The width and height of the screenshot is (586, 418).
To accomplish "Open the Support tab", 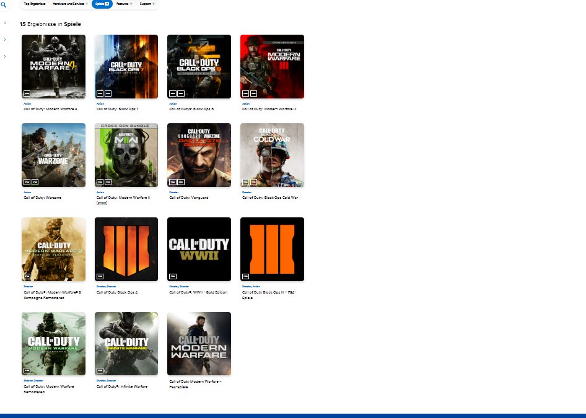I will [146, 4].
